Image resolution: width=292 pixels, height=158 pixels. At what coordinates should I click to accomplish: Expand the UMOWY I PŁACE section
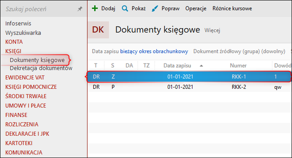click(26, 105)
